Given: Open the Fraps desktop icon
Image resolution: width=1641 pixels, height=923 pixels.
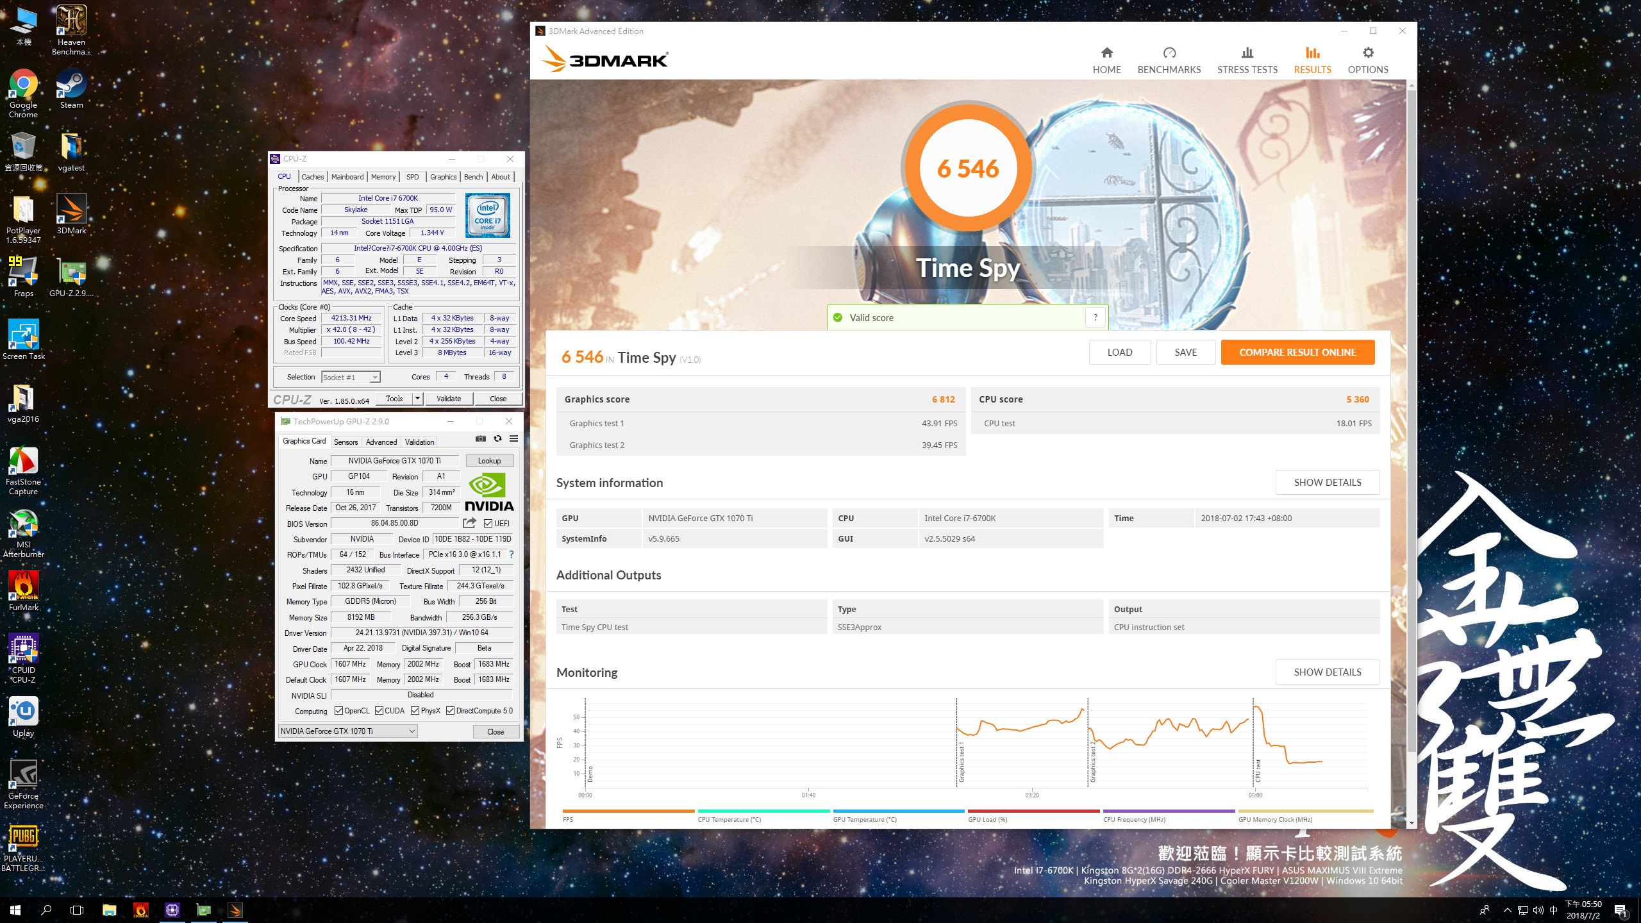Looking at the screenshot, I should 23,278.
